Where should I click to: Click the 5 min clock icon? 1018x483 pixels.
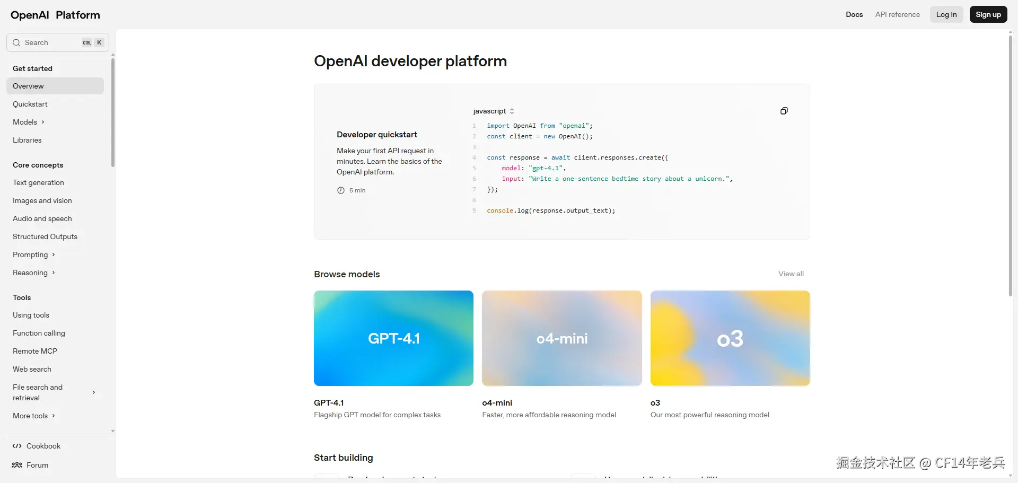(x=341, y=190)
